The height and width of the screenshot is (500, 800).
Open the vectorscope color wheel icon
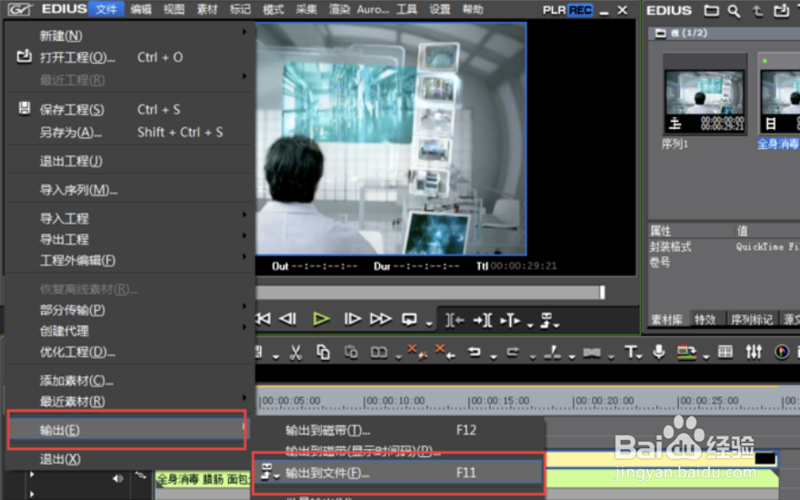(781, 352)
